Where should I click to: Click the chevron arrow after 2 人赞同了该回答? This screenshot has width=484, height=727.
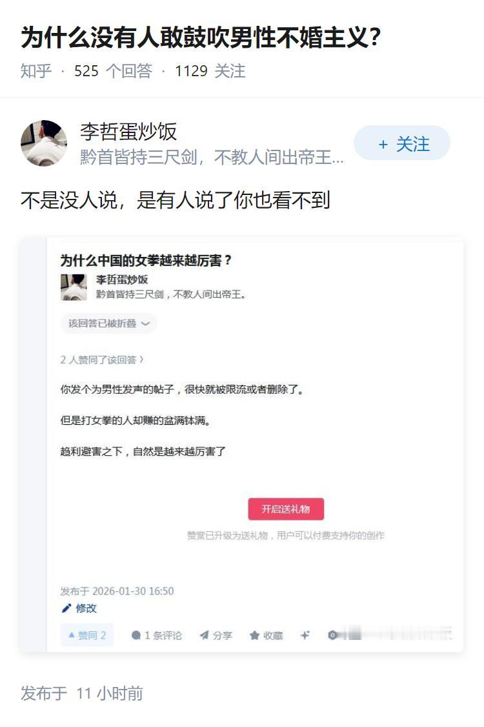click(x=141, y=360)
